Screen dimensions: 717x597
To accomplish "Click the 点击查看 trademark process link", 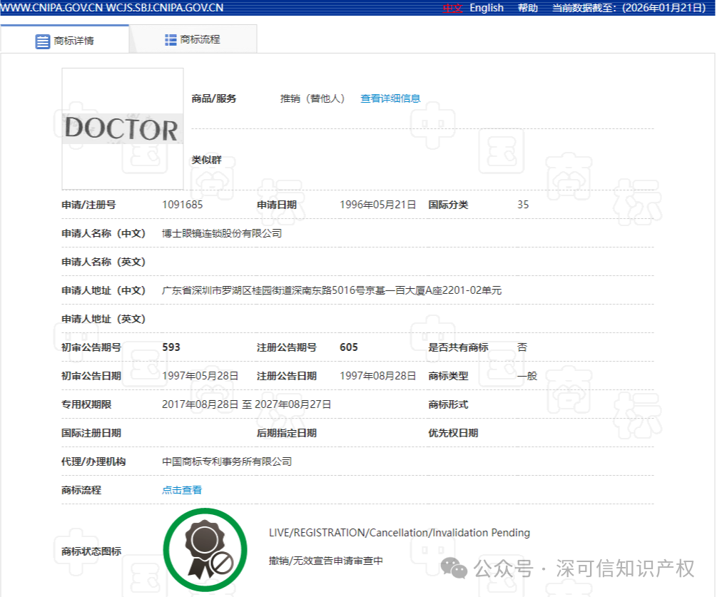I will pos(182,490).
